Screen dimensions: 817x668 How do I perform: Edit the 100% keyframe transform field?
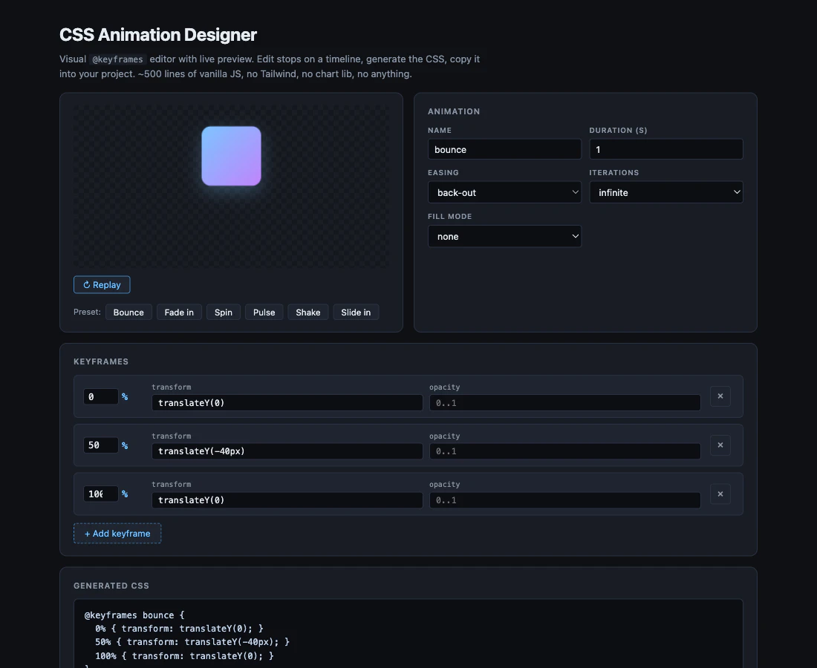point(287,500)
